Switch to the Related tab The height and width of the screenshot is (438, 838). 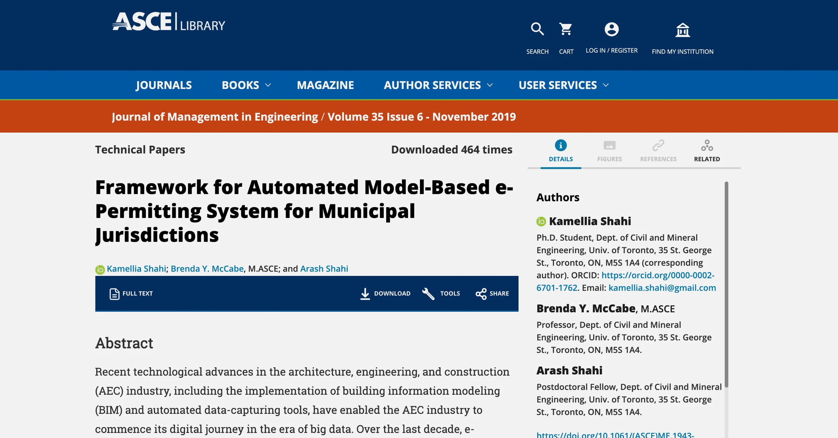click(707, 151)
